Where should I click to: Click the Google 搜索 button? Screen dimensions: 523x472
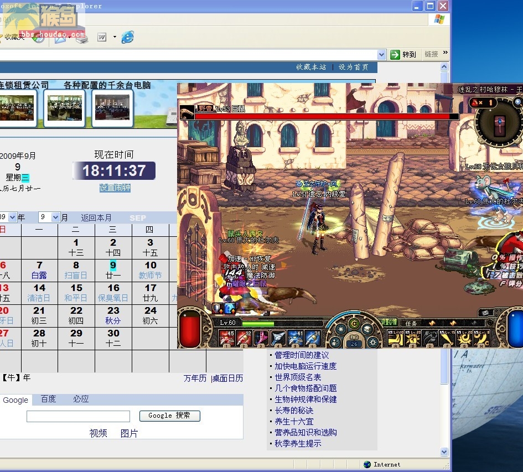click(170, 416)
